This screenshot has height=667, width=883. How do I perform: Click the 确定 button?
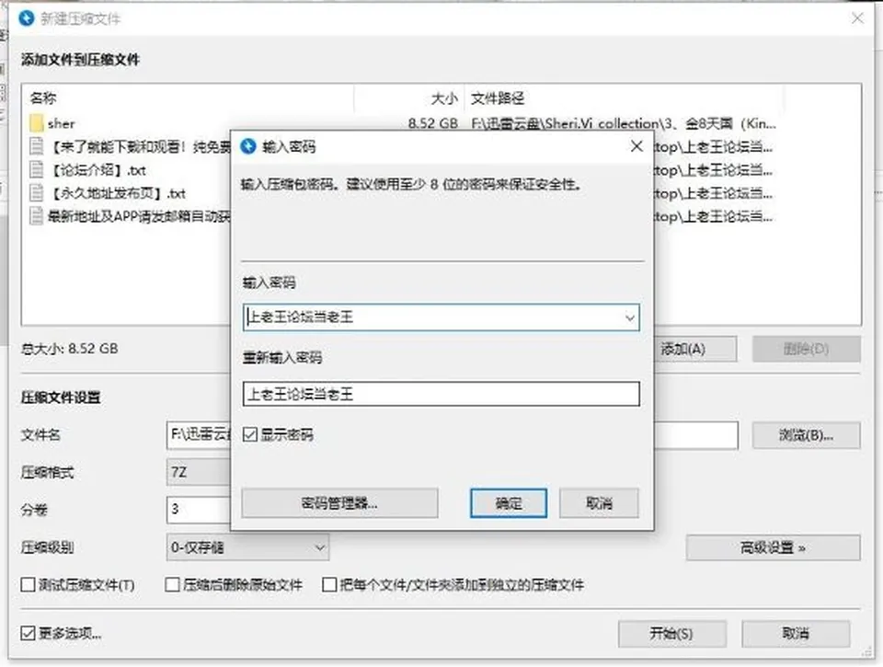[x=509, y=503]
